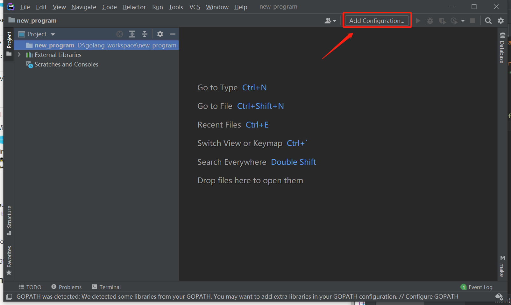Open the Refactor menu
Screen dimensions: 511x305
point(134,7)
